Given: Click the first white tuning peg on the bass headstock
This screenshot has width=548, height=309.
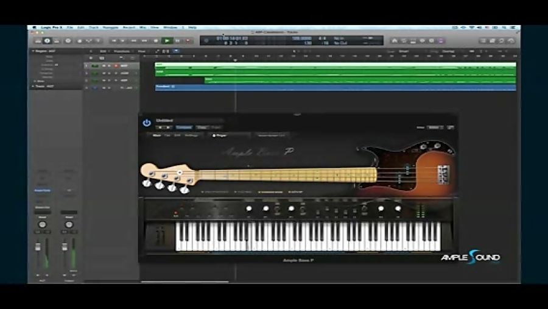Looking at the screenshot, I should click(147, 183).
